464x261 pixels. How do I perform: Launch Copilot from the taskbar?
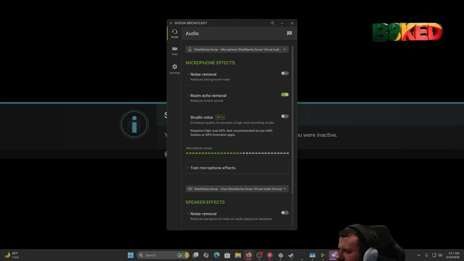pos(206,255)
